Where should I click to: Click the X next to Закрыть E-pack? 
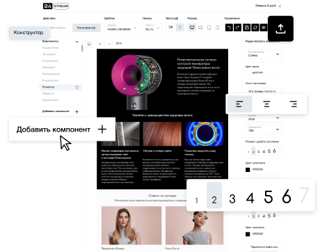(x=280, y=6)
